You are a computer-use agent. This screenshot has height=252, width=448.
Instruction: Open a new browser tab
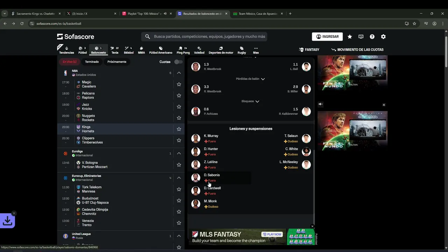pyautogui.click(x=290, y=14)
